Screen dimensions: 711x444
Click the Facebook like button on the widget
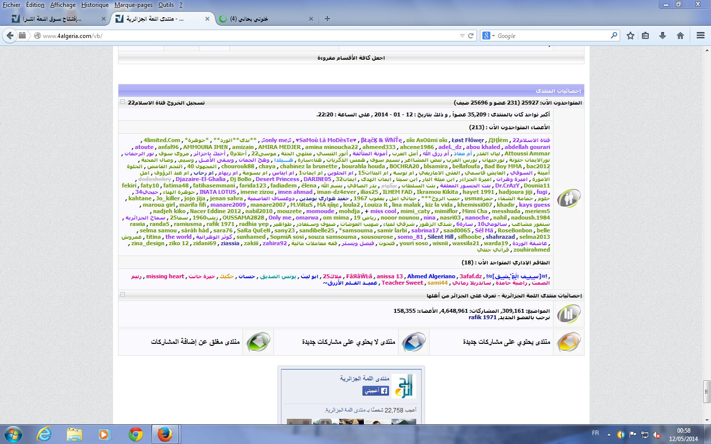(376, 391)
